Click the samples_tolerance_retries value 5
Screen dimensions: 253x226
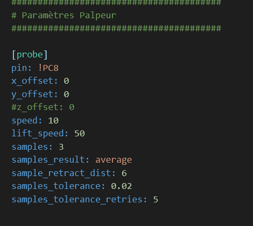[x=156, y=200]
